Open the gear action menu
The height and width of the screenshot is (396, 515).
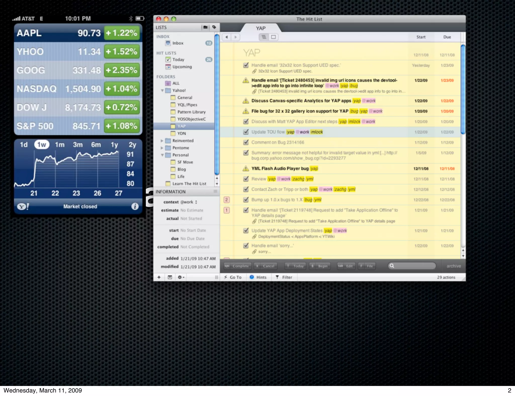coord(181,277)
